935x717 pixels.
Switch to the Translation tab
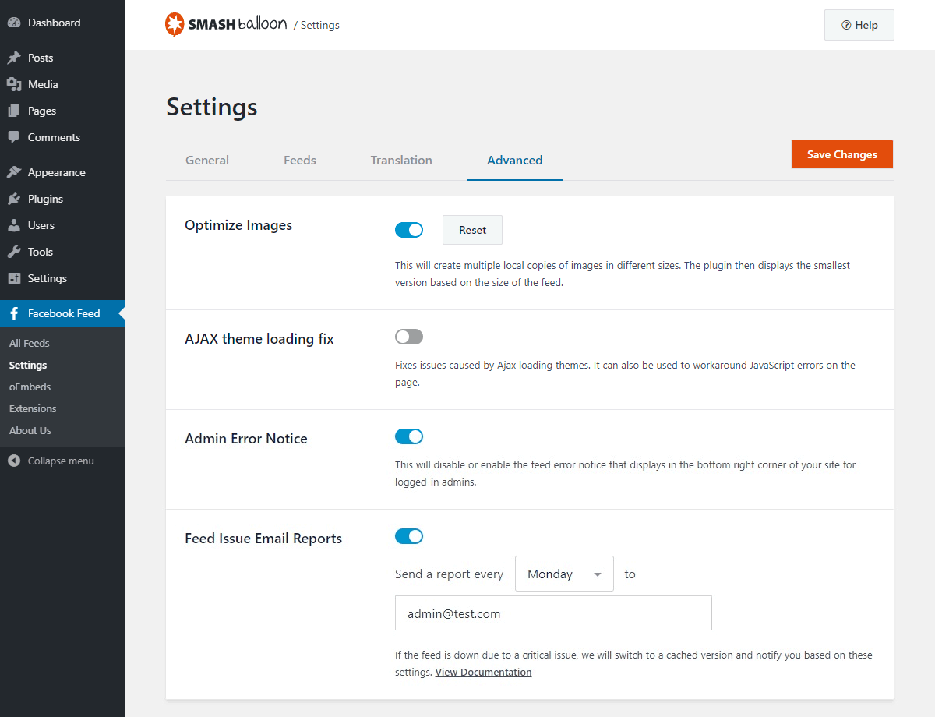401,161
